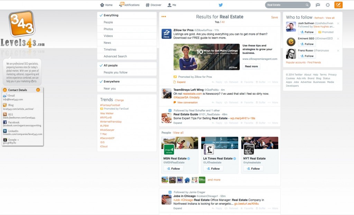
Task: Click 'and more' people link
Action: pyautogui.click(x=214, y=180)
